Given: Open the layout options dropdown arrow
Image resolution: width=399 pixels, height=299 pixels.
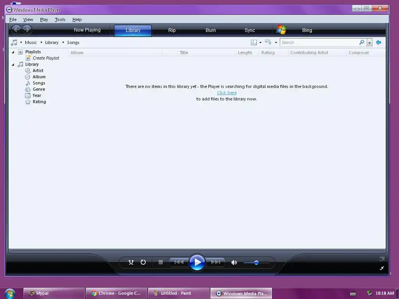Looking at the screenshot, I should click(x=260, y=43).
